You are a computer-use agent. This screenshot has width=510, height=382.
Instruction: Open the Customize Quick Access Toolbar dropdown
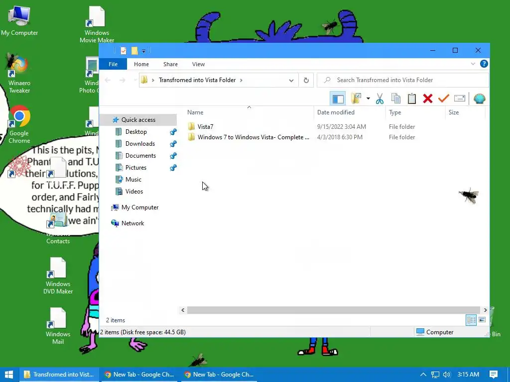coord(143,51)
